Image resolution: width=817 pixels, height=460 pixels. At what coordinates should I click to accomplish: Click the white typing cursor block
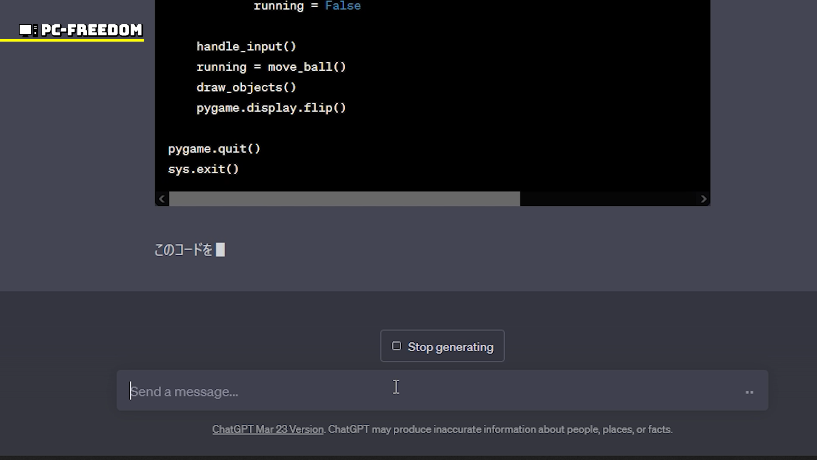tap(220, 250)
